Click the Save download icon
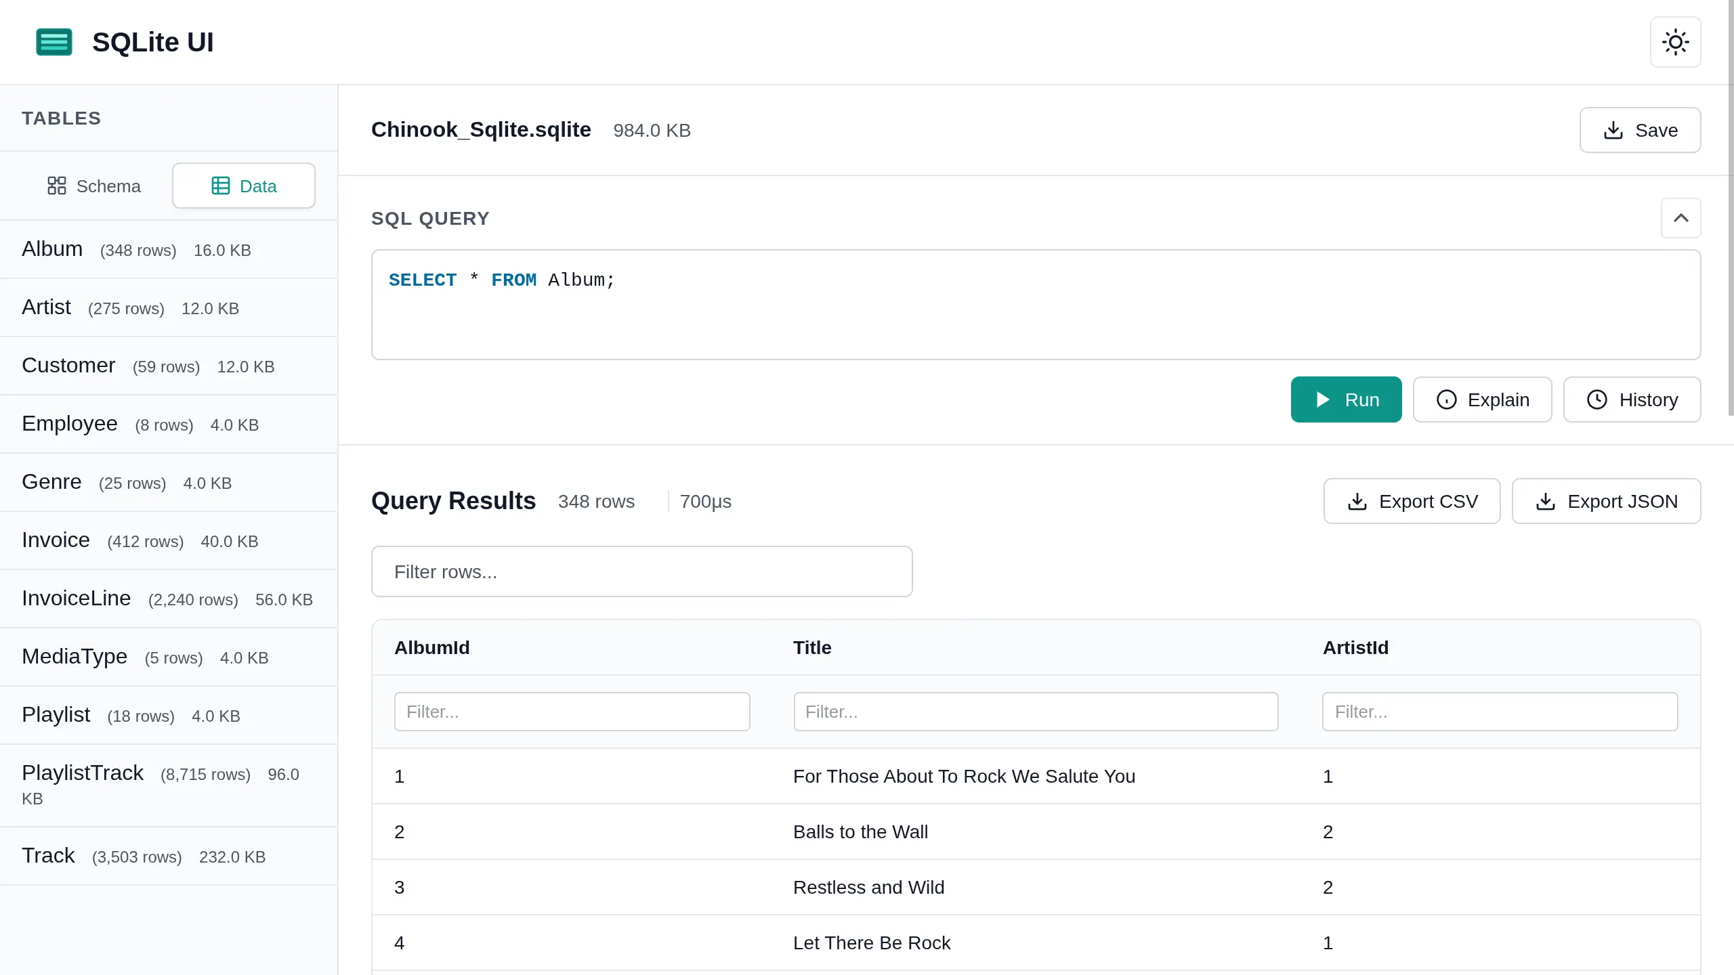Screen dimensions: 1734x975 point(1613,130)
